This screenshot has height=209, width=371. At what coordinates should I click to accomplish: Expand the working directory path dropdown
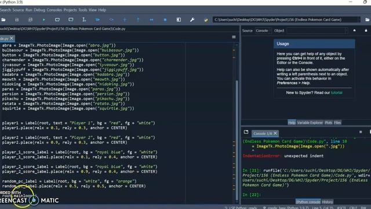click(x=359, y=20)
